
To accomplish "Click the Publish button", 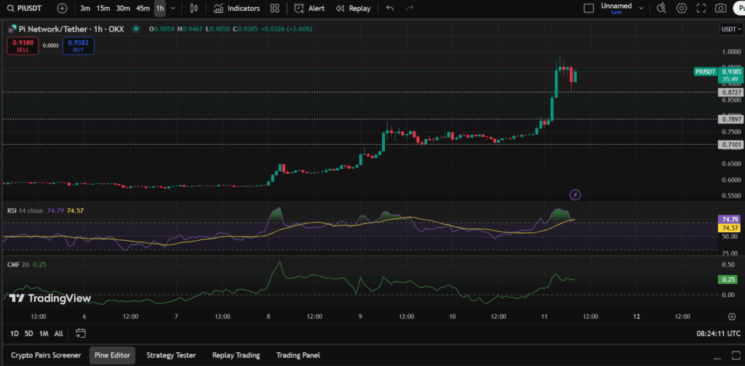I will coord(739,8).
